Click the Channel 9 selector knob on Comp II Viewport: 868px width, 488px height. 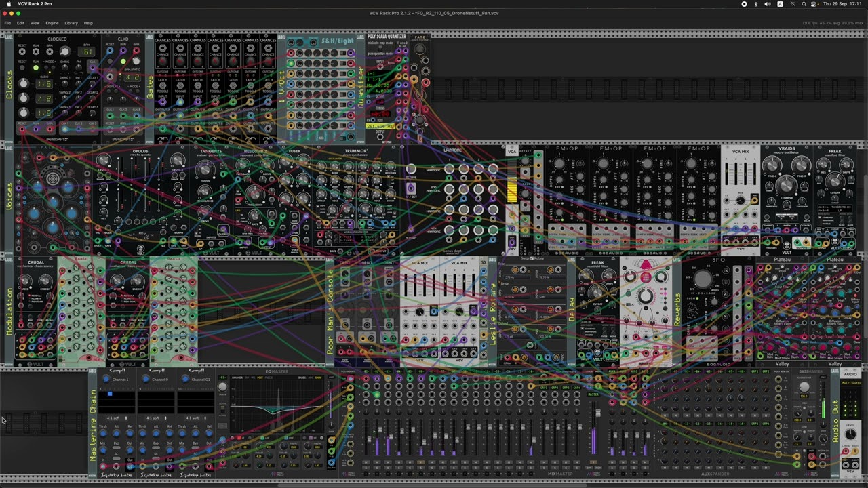(146, 380)
